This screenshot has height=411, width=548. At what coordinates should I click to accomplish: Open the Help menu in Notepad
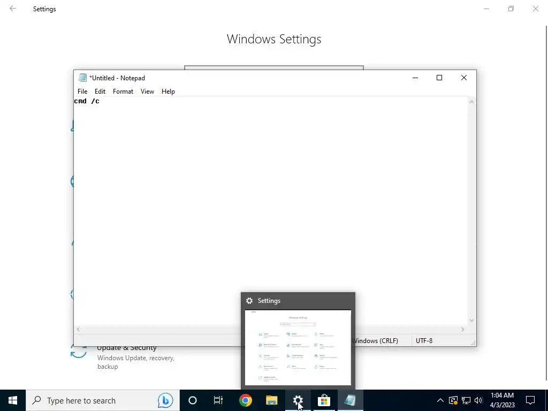tap(168, 91)
